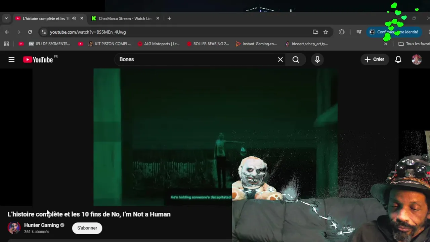The width and height of the screenshot is (430, 242).
Task: Open the KIT PISTON COMPL bookmark
Action: click(110, 44)
